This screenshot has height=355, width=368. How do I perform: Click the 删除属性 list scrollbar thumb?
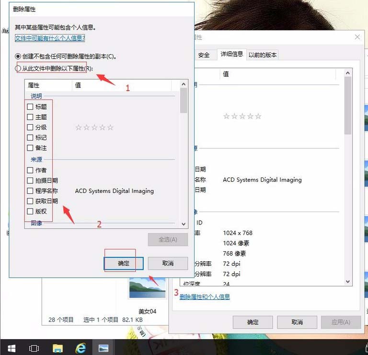[184, 101]
